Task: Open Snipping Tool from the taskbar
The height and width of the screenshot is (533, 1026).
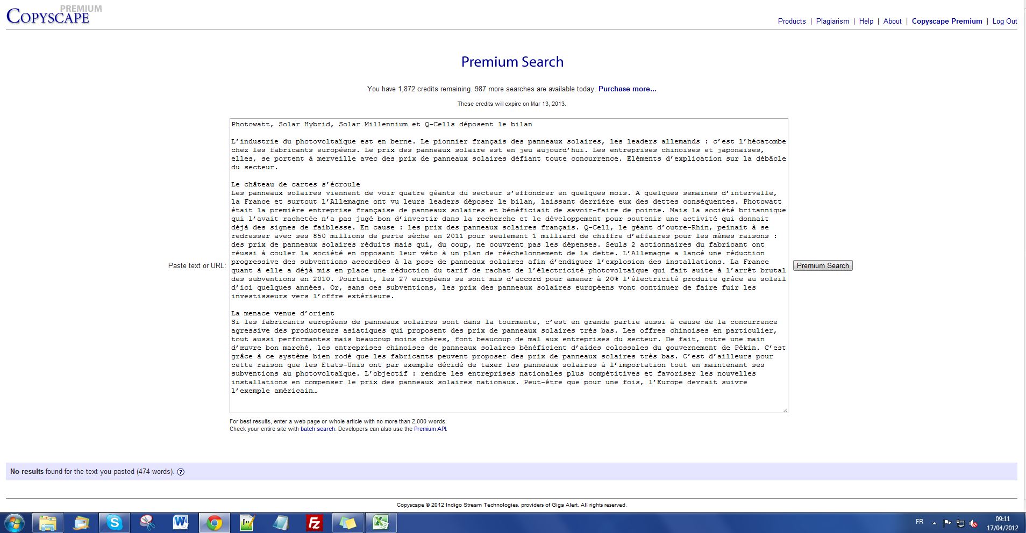Action: 147,522
